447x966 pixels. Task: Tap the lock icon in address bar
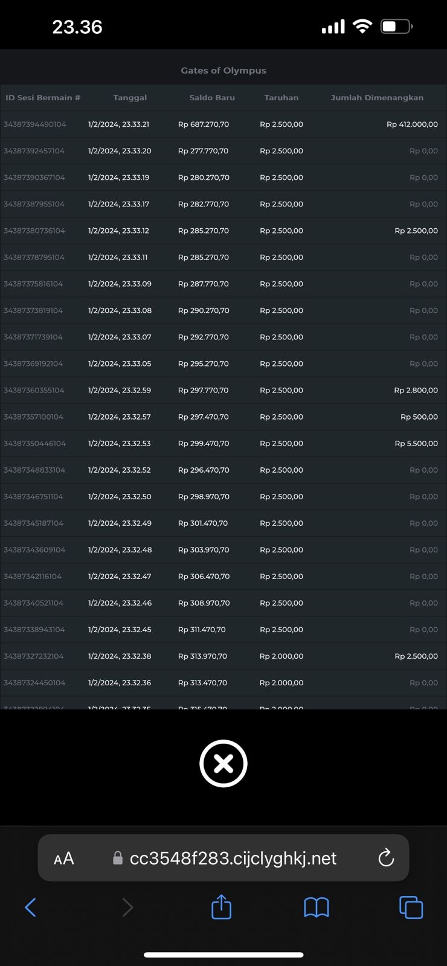[x=118, y=858]
